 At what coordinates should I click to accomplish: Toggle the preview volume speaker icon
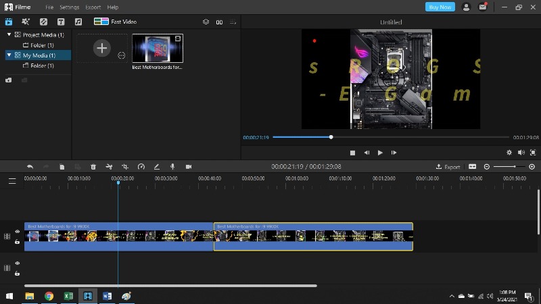(x=521, y=153)
